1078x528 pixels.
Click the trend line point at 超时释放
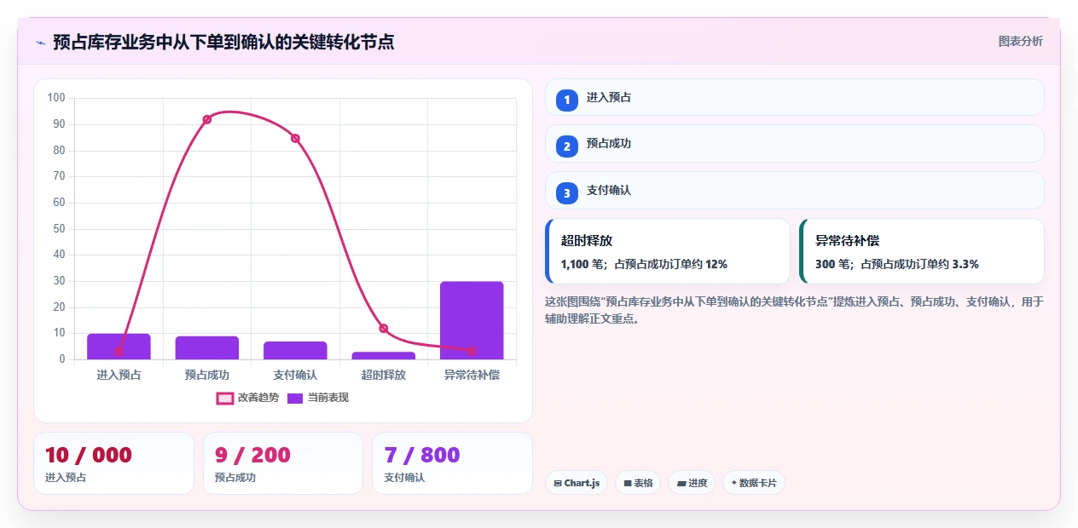384,329
